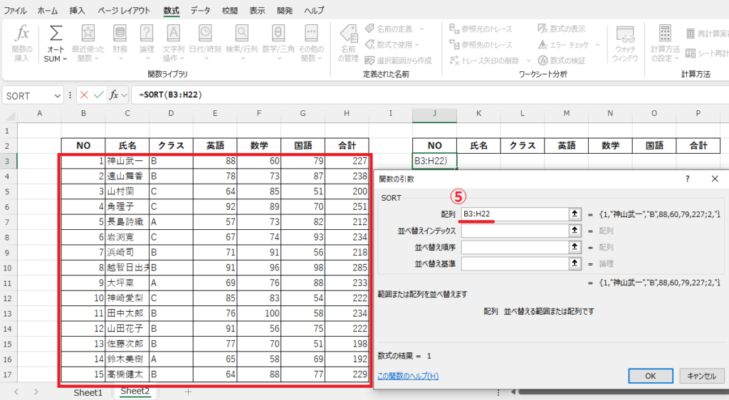Open the Financial (財務) functions library
The height and width of the screenshot is (400, 729).
coord(120,43)
